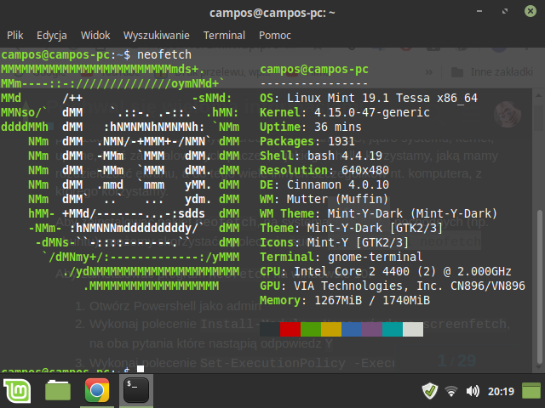The width and height of the screenshot is (545, 408).
Task: Launch the file manager from the panel
Action: pyautogui.click(x=57, y=390)
